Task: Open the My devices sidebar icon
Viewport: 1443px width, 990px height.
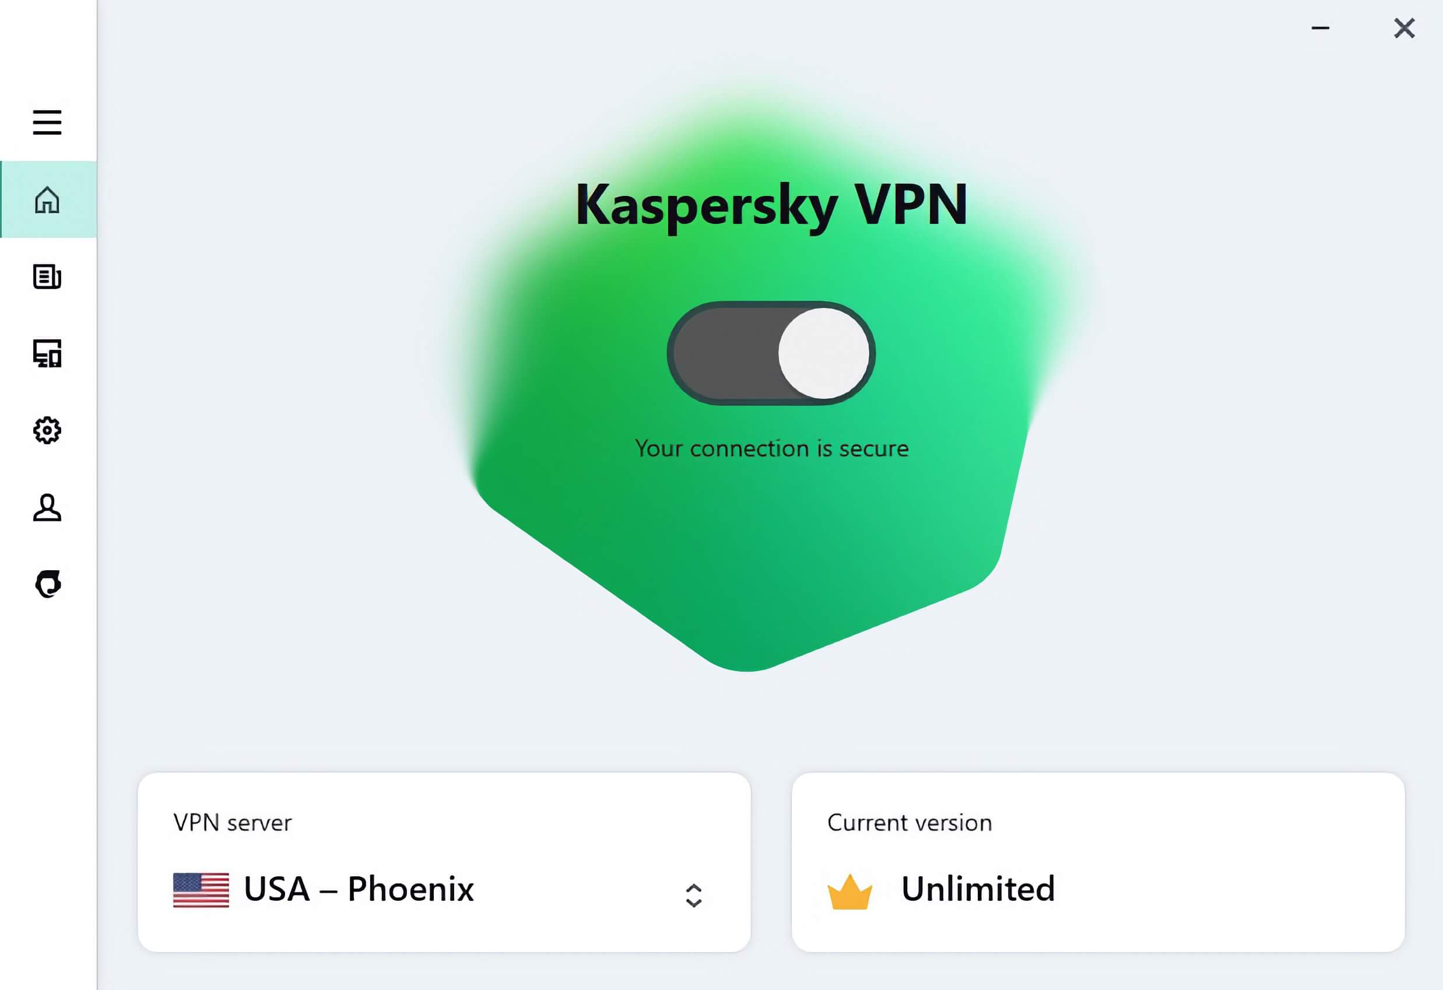Action: click(x=47, y=353)
